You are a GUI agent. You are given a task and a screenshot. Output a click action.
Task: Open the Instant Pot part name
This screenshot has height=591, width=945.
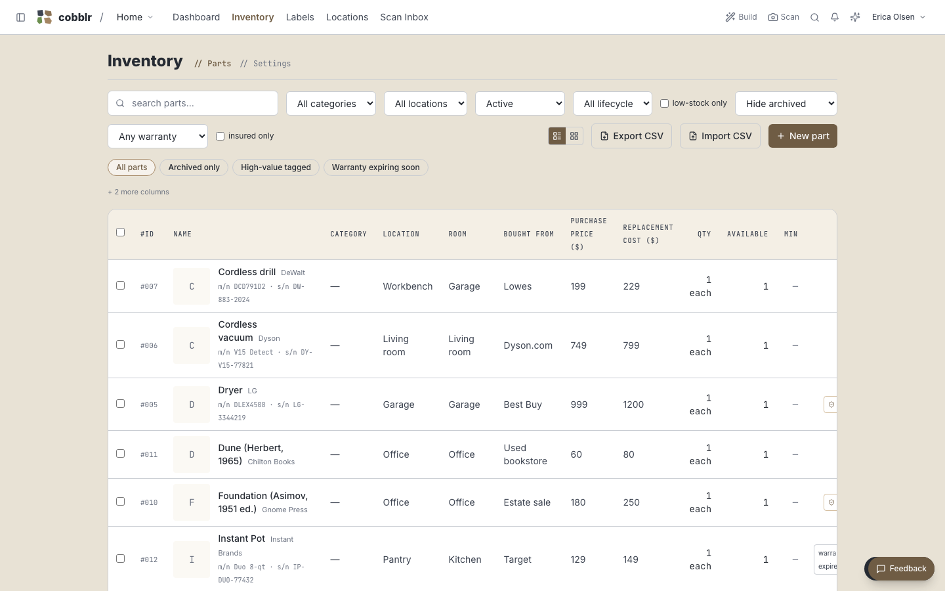click(241, 538)
